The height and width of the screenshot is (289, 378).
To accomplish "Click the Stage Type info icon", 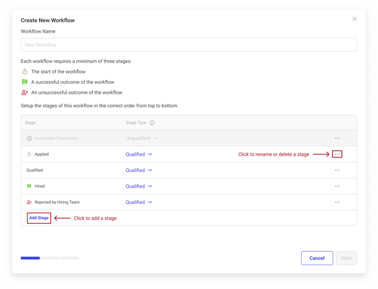I will 152,123.
